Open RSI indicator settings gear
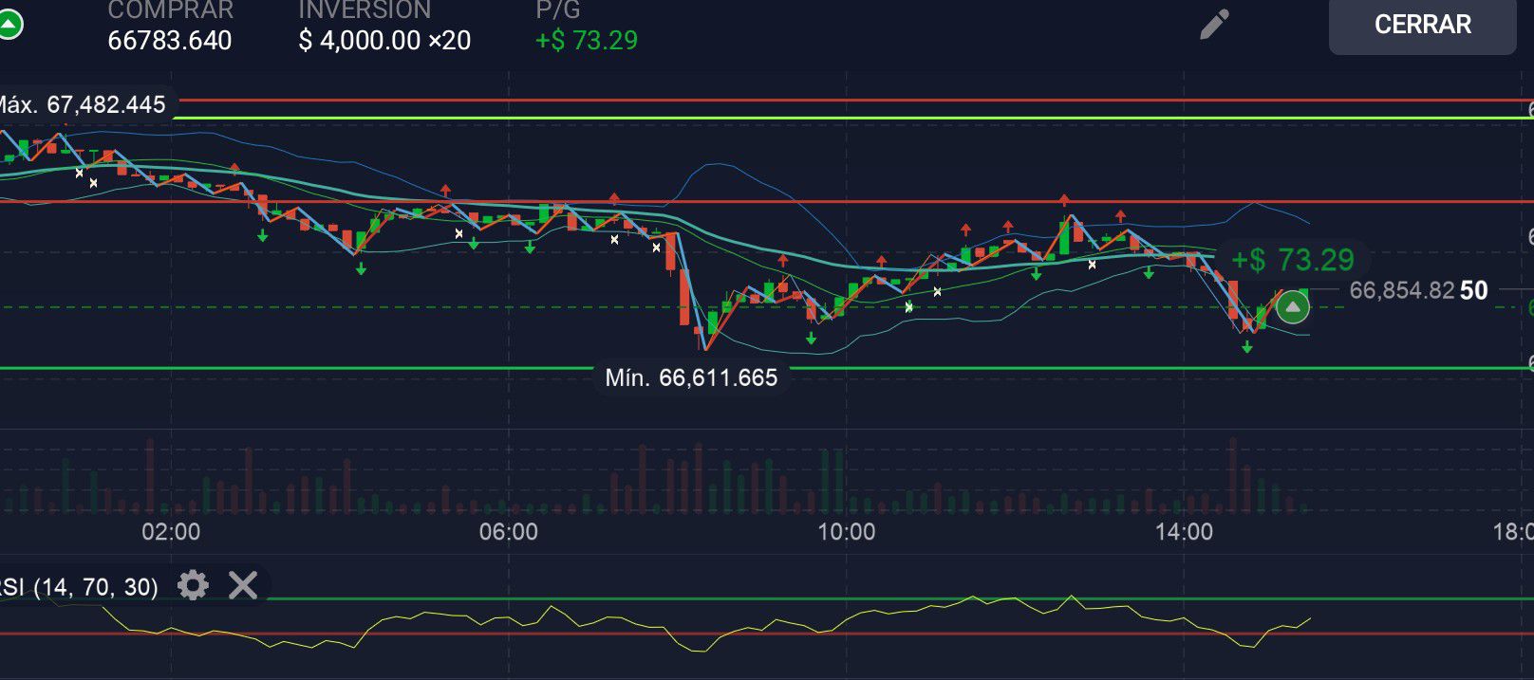Screen dimensions: 1534x680 [193, 585]
